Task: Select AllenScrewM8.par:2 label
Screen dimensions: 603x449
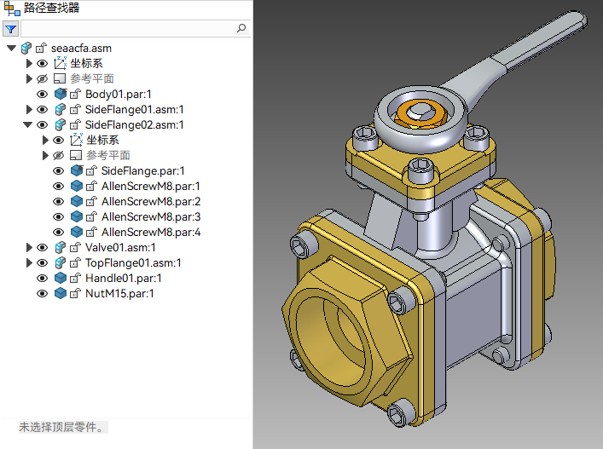Action: click(151, 202)
